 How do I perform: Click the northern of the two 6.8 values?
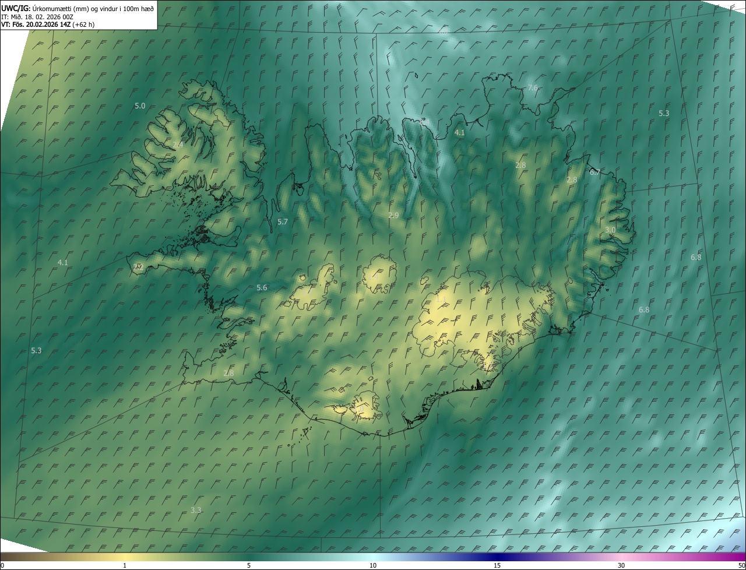click(696, 258)
